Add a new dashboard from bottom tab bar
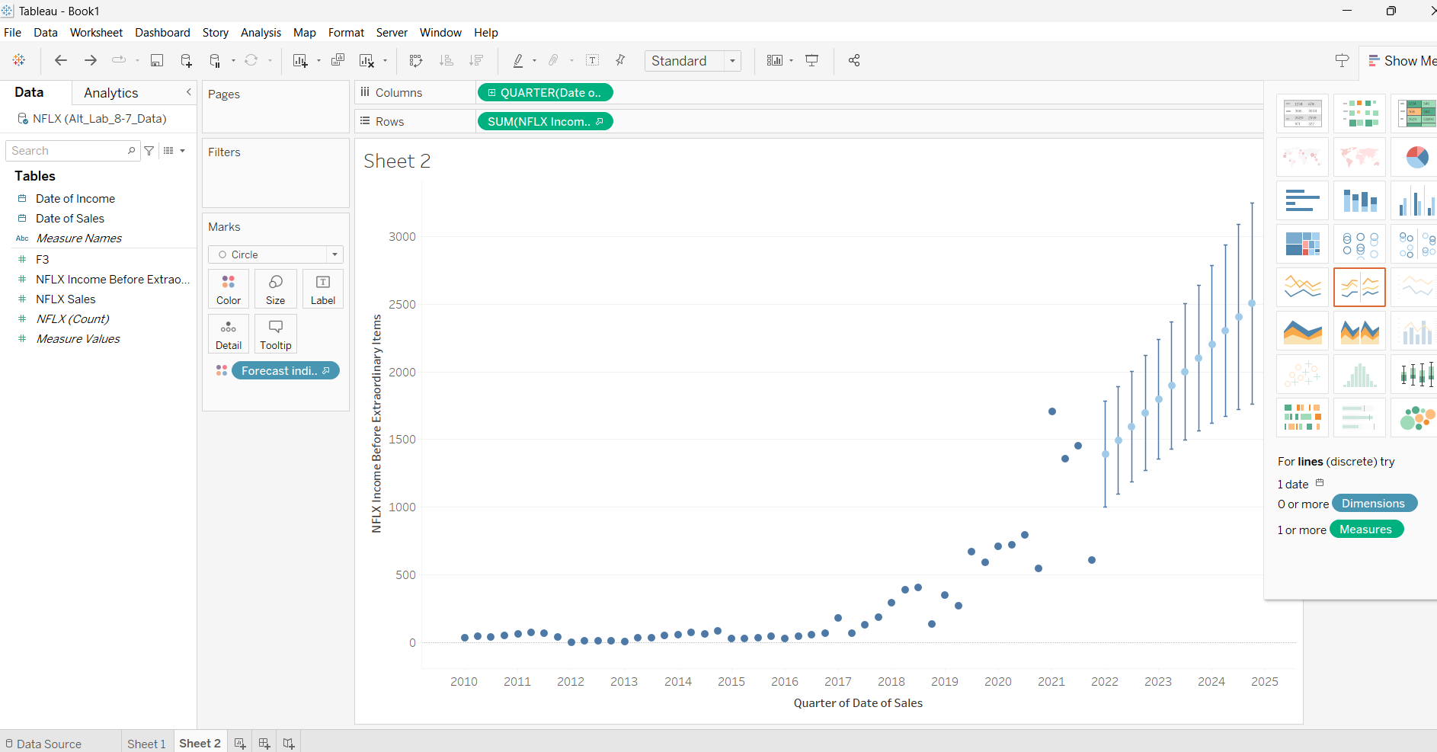 264,743
